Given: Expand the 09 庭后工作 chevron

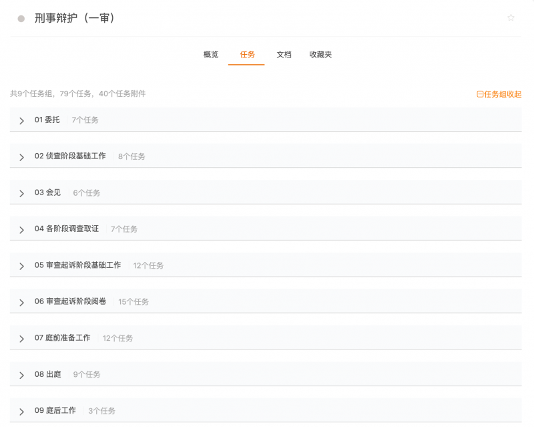Looking at the screenshot, I should click(x=21, y=411).
